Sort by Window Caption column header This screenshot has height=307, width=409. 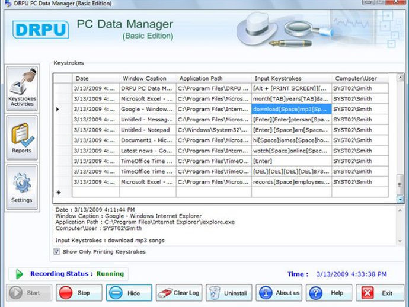(x=148, y=78)
